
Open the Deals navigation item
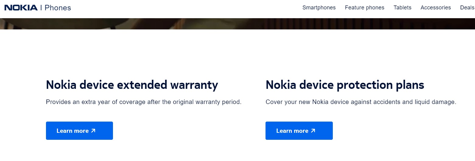pos(467,8)
